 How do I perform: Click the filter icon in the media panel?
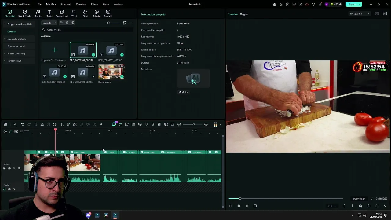point(124,23)
